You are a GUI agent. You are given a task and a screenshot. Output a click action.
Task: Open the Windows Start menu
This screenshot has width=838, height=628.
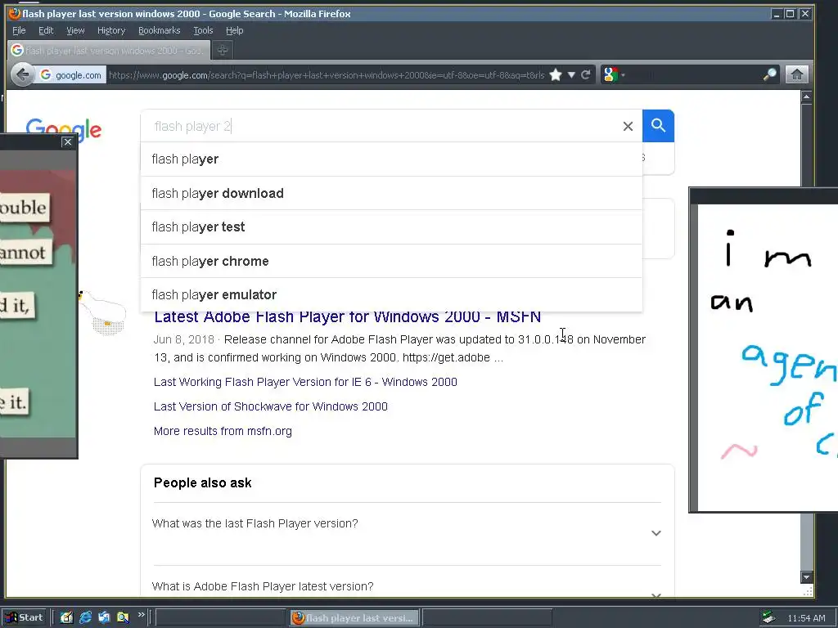point(25,617)
